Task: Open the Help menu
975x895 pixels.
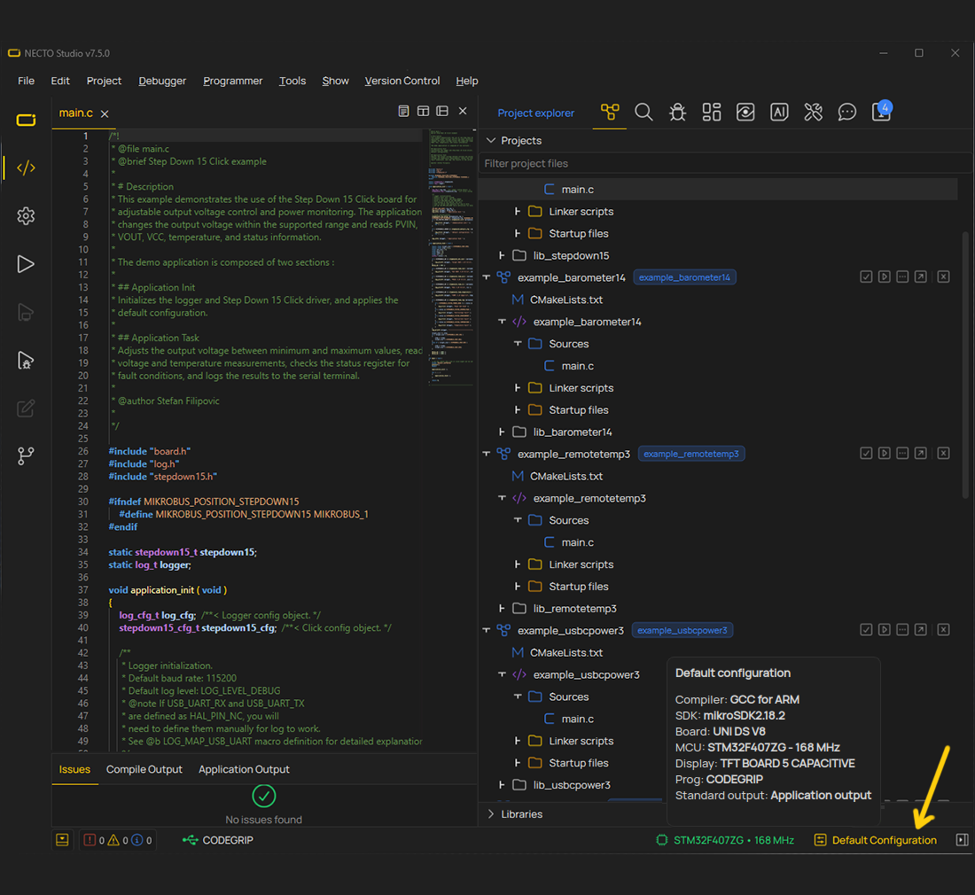Action: click(467, 81)
